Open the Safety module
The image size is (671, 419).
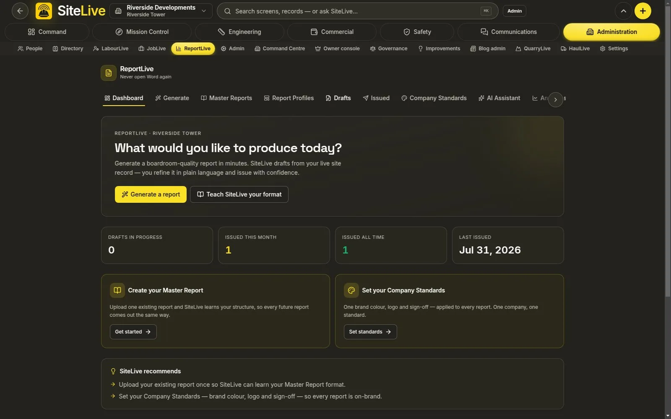[x=417, y=32]
